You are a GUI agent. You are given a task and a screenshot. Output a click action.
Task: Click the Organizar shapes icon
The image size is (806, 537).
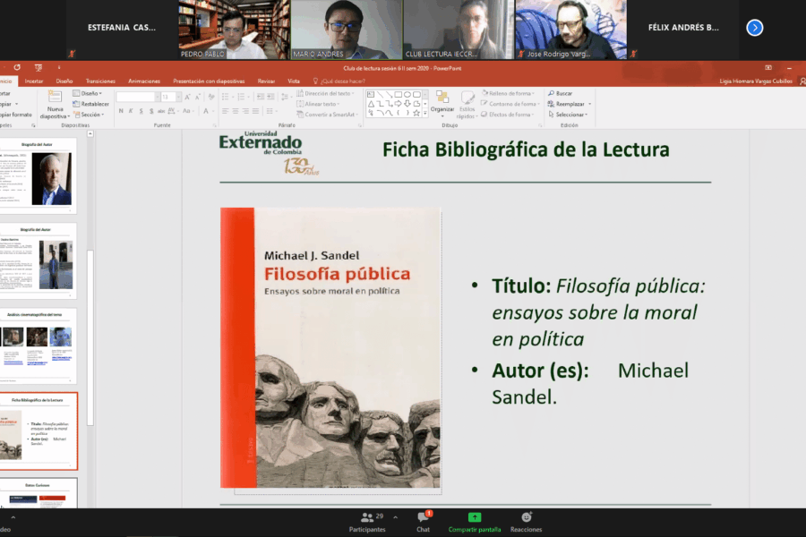[x=442, y=101]
